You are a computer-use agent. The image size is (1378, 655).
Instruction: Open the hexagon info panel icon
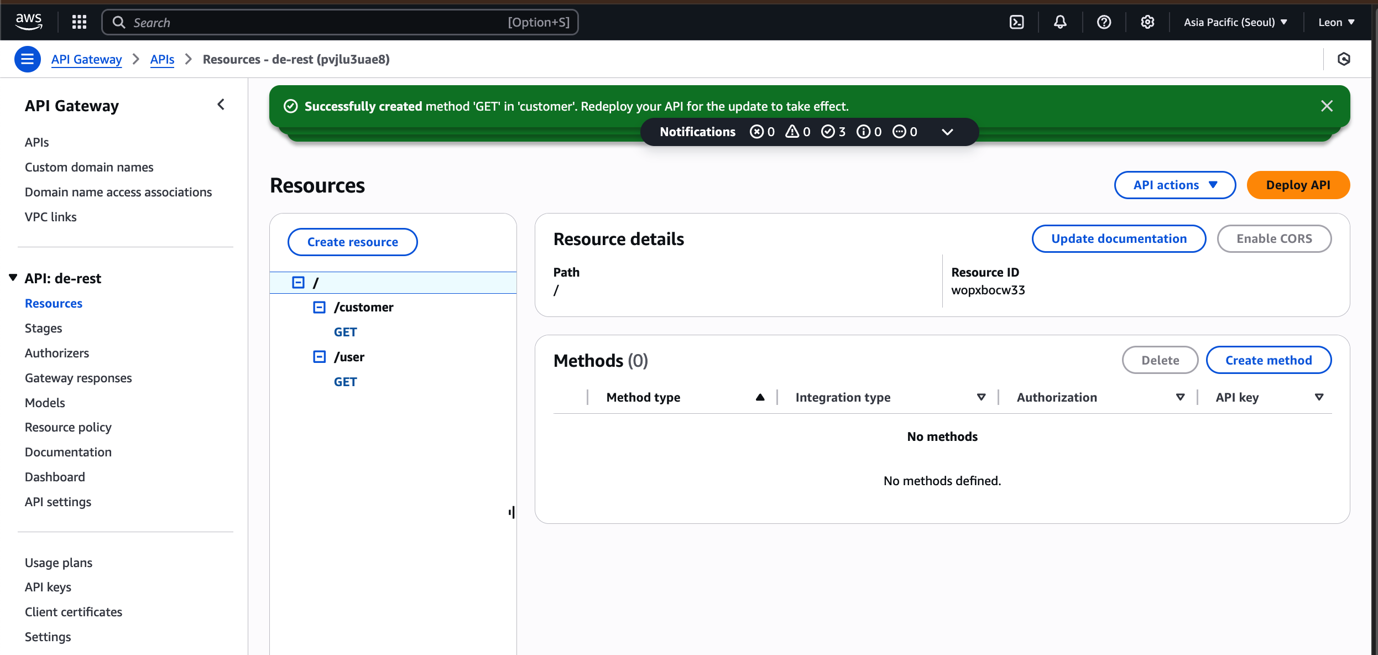tap(1344, 59)
